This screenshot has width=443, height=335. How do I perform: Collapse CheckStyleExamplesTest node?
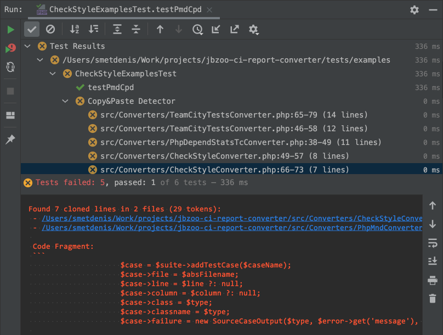(x=53, y=74)
